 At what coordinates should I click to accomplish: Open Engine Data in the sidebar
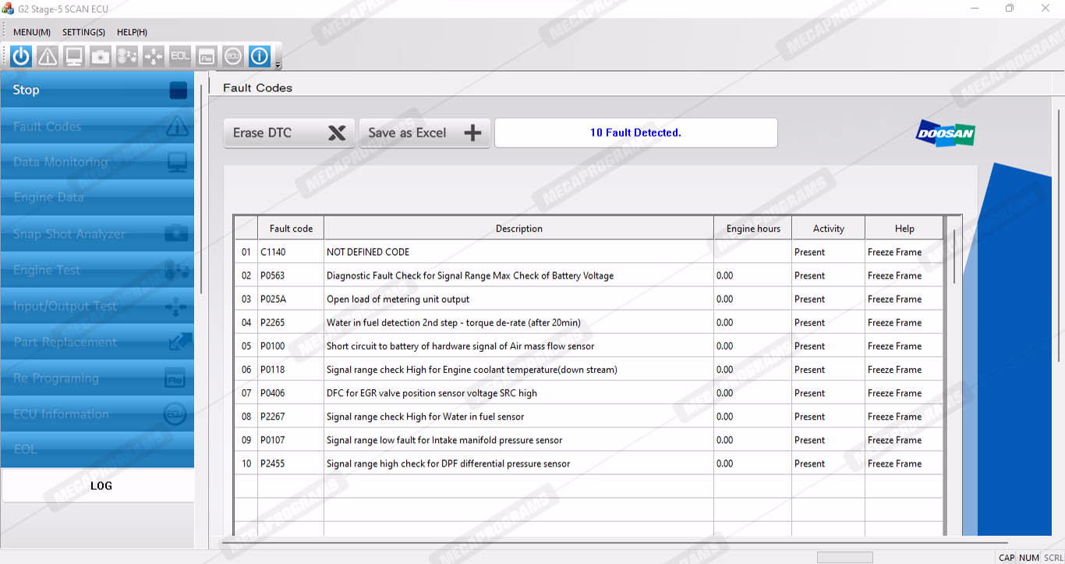pyautogui.click(x=97, y=197)
